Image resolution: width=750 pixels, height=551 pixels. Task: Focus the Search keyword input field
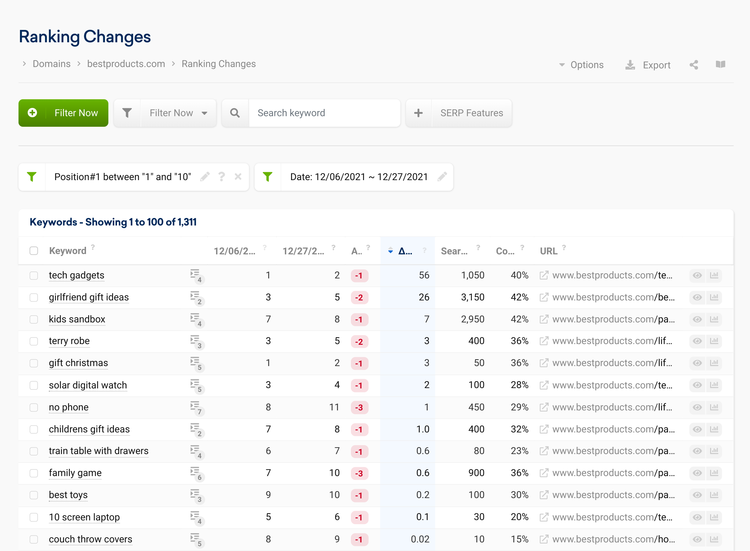pos(324,113)
